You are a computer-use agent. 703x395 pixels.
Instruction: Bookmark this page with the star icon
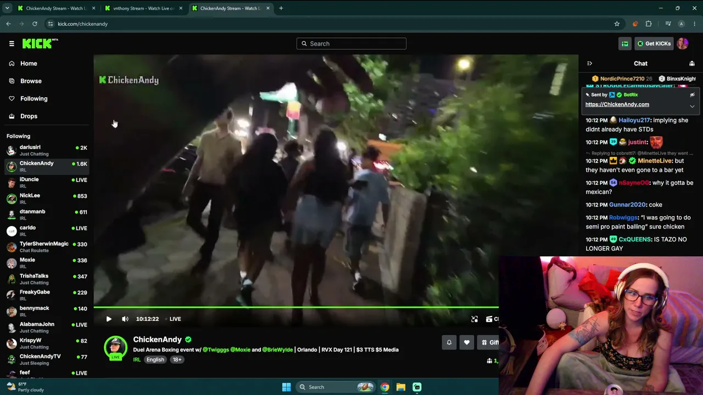coord(617,24)
